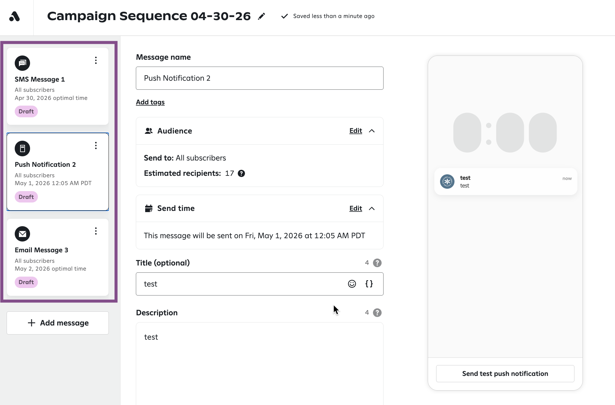
Task: Click the pencil icon to rename campaign
Action: tap(262, 16)
